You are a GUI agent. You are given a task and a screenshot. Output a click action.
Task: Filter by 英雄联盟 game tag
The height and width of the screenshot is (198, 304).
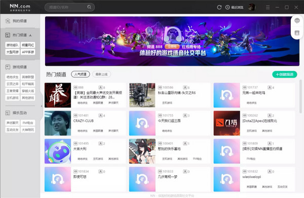pyautogui.click(x=28, y=77)
